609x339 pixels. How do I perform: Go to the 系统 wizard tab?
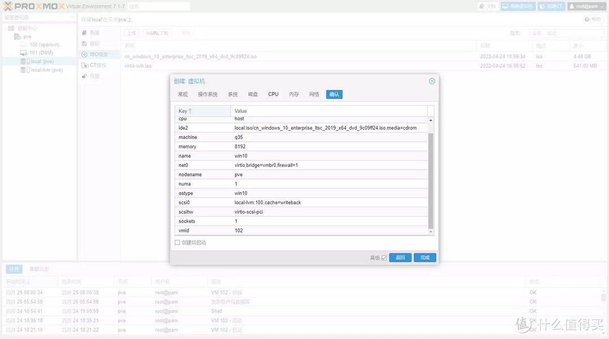(x=233, y=94)
